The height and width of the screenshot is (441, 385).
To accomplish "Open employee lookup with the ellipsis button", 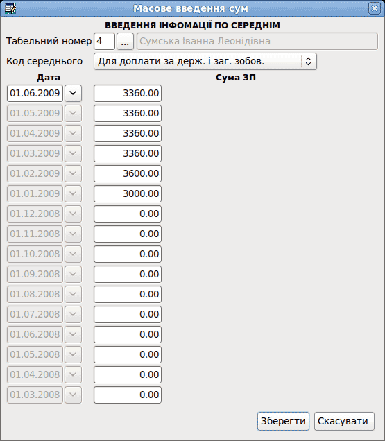I will click(125, 42).
